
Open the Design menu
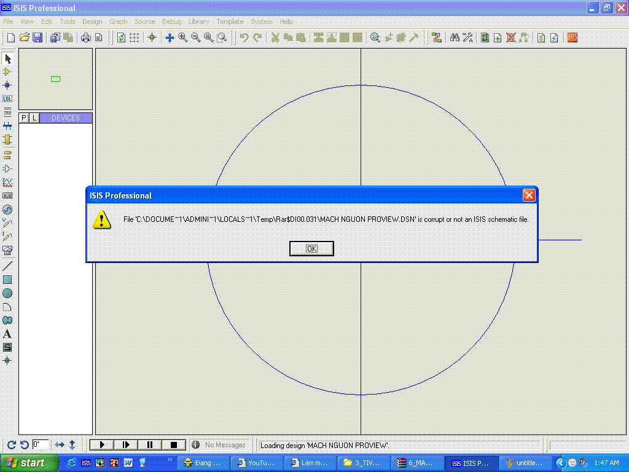click(x=92, y=22)
